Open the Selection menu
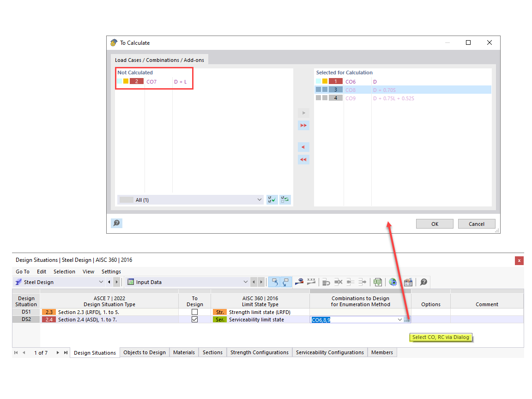Image resolution: width=532 pixels, height=399 pixels. click(64, 272)
